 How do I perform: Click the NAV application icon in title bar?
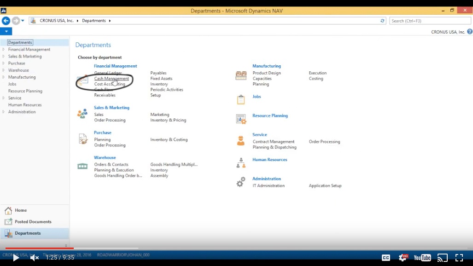(x=3, y=11)
